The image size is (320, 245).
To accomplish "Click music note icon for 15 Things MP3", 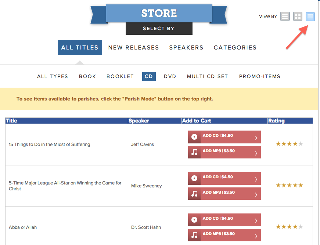I will point(194,152).
